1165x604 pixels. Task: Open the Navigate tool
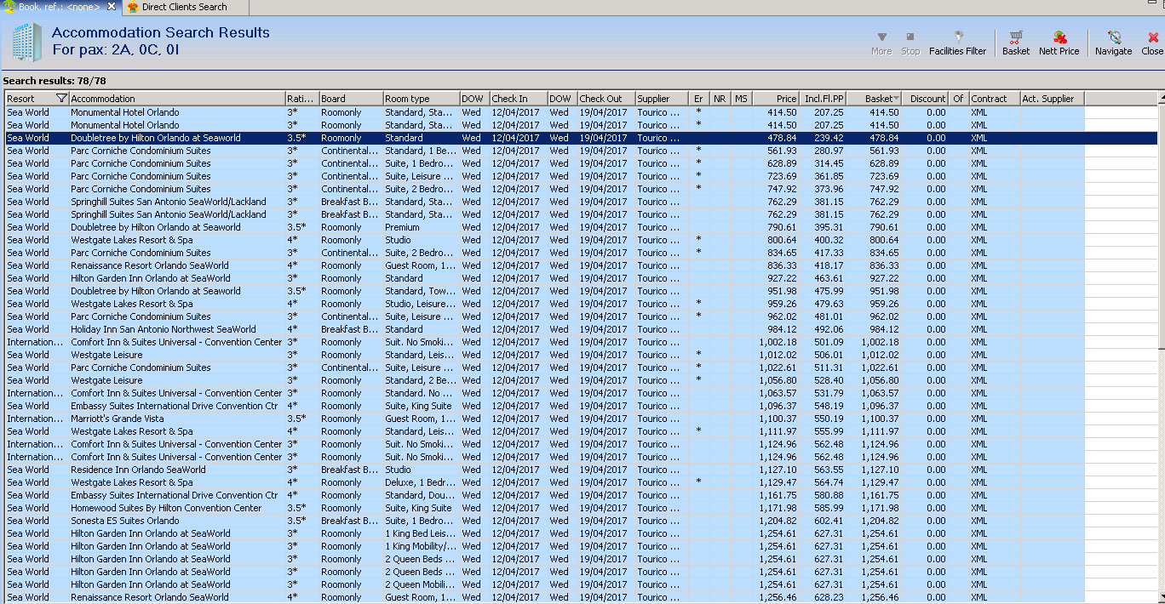pos(1113,43)
